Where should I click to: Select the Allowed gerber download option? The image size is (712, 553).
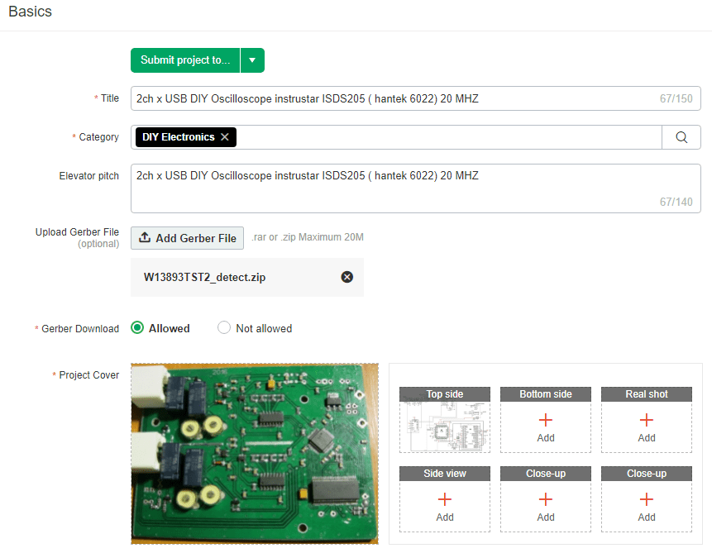(137, 328)
